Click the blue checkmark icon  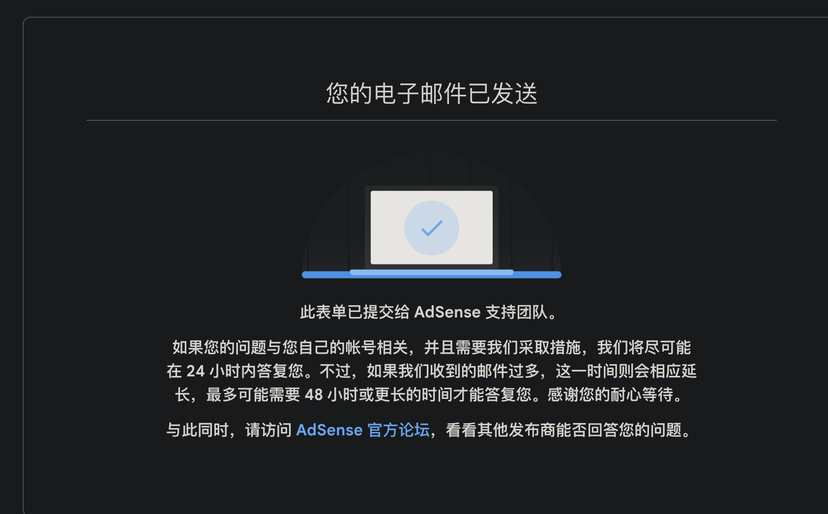[x=432, y=228]
